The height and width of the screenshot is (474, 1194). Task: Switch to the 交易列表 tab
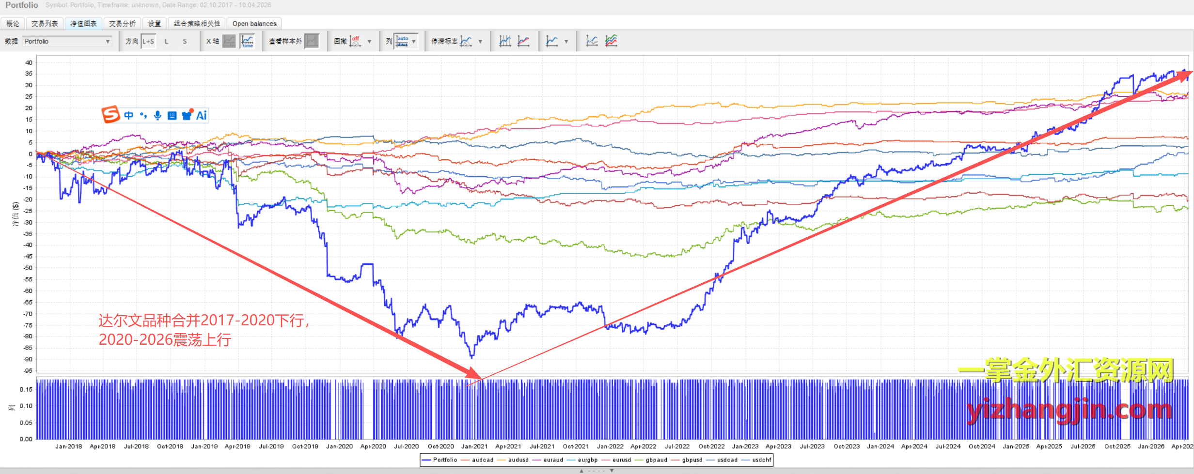tap(45, 23)
